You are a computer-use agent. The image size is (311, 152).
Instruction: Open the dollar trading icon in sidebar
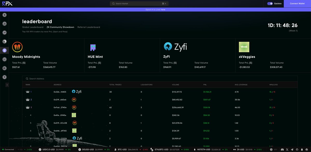4,15
